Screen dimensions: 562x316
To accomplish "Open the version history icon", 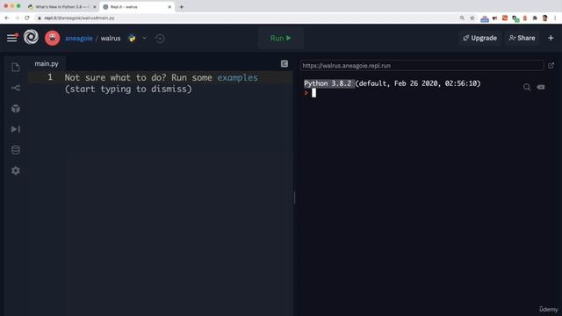I will (160, 39).
